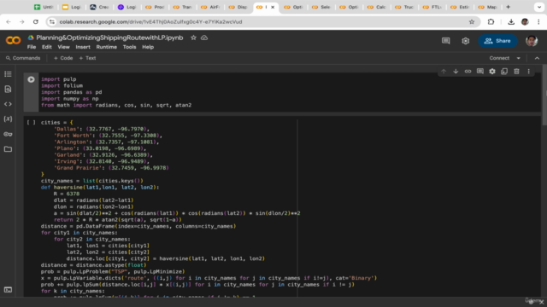Rename the notebook title Planning&OptimizingShippingRoutewithLP.ipynb
The height and width of the screenshot is (307, 547).
point(109,38)
